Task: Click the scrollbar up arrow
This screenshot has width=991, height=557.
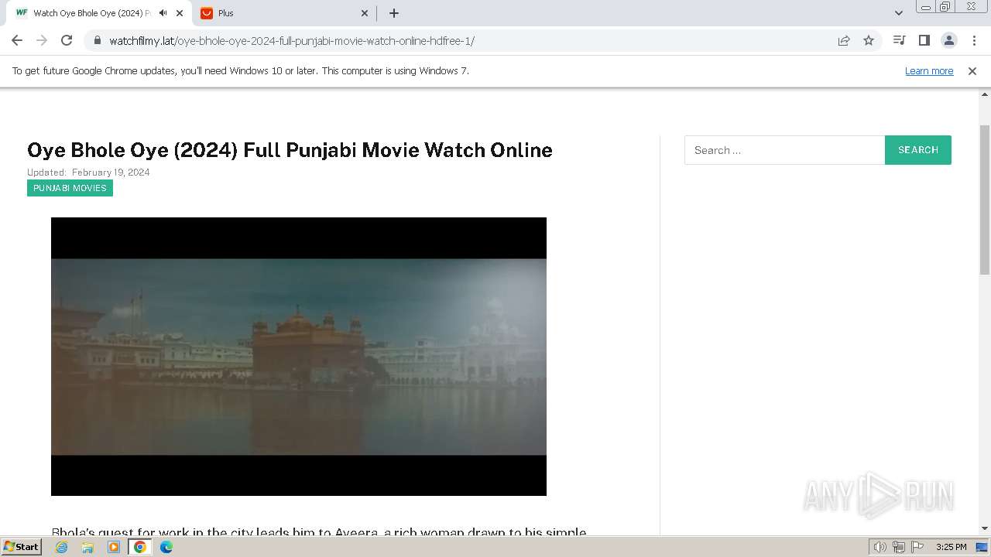Action: click(x=985, y=95)
